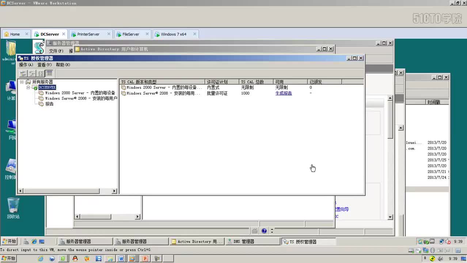Screen dimensions: 467x263
Task: Click the 批量许可证 cell
Action: (217, 93)
